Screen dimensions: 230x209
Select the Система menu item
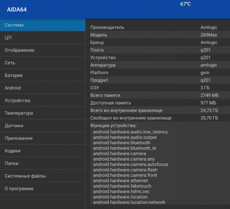pyautogui.click(x=42, y=25)
